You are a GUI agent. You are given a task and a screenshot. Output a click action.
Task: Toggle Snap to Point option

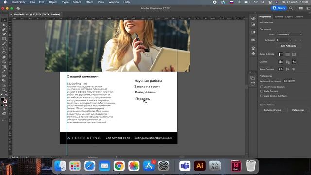pos(281,69)
